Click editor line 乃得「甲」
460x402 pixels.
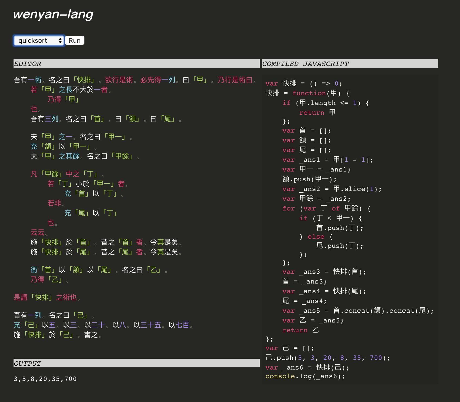coord(63,99)
